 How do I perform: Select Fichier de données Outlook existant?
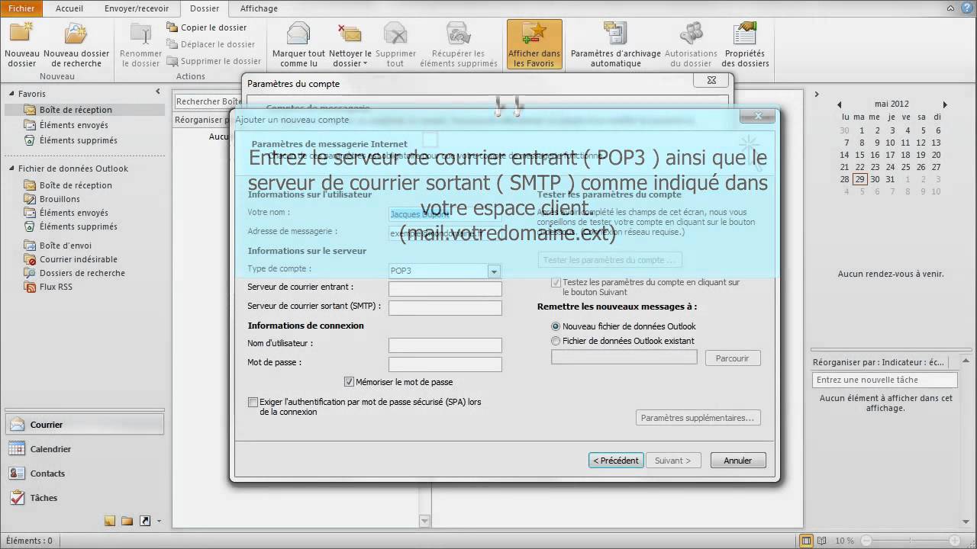point(556,341)
